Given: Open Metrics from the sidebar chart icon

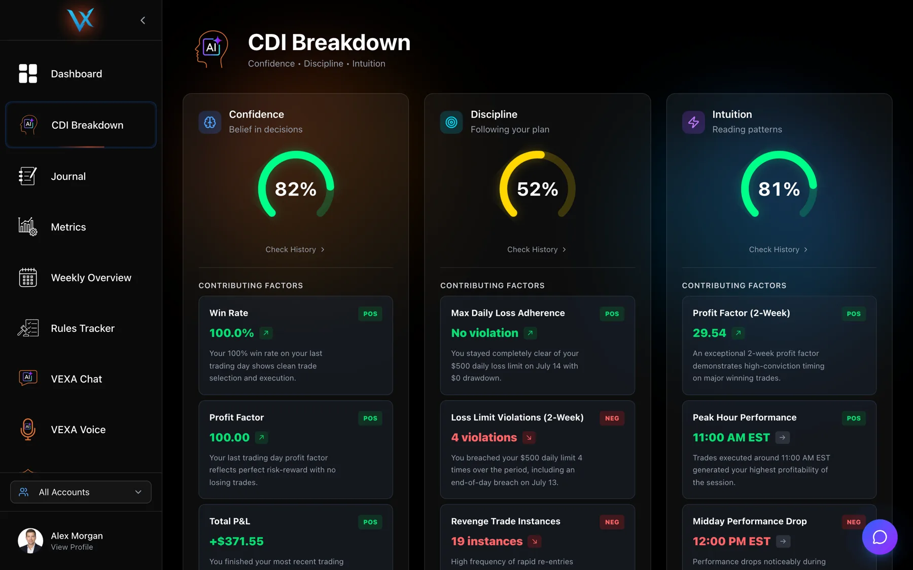Looking at the screenshot, I should point(27,227).
